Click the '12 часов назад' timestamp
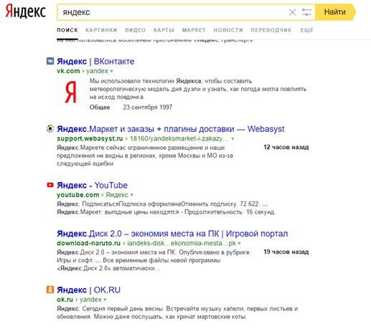The width and height of the screenshot is (371, 329). tap(286, 147)
